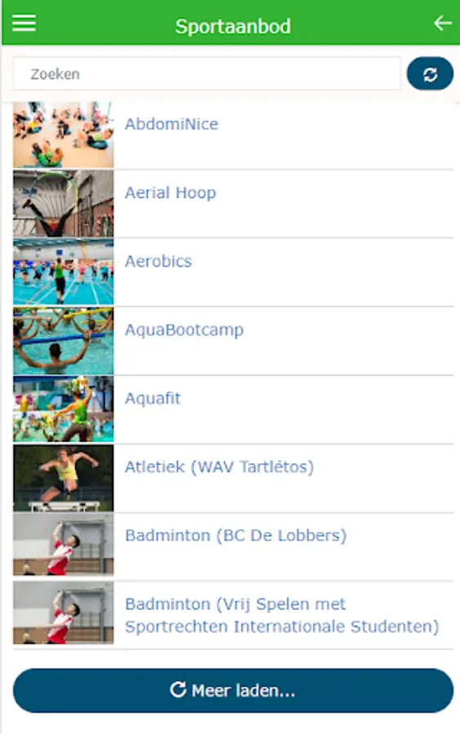The width and height of the screenshot is (460, 734).
Task: Click the refresh icon button
Action: (430, 74)
